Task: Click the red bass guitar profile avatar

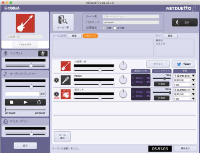Action: point(25,23)
